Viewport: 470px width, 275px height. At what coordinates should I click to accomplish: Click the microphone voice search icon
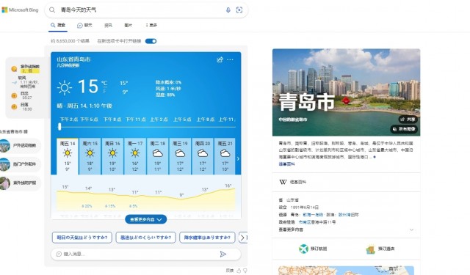[x=228, y=10]
